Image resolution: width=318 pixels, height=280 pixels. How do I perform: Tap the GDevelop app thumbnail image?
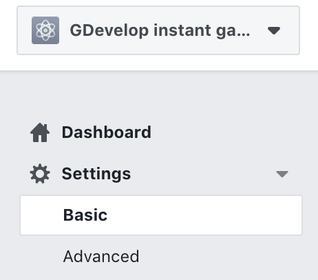pos(45,30)
